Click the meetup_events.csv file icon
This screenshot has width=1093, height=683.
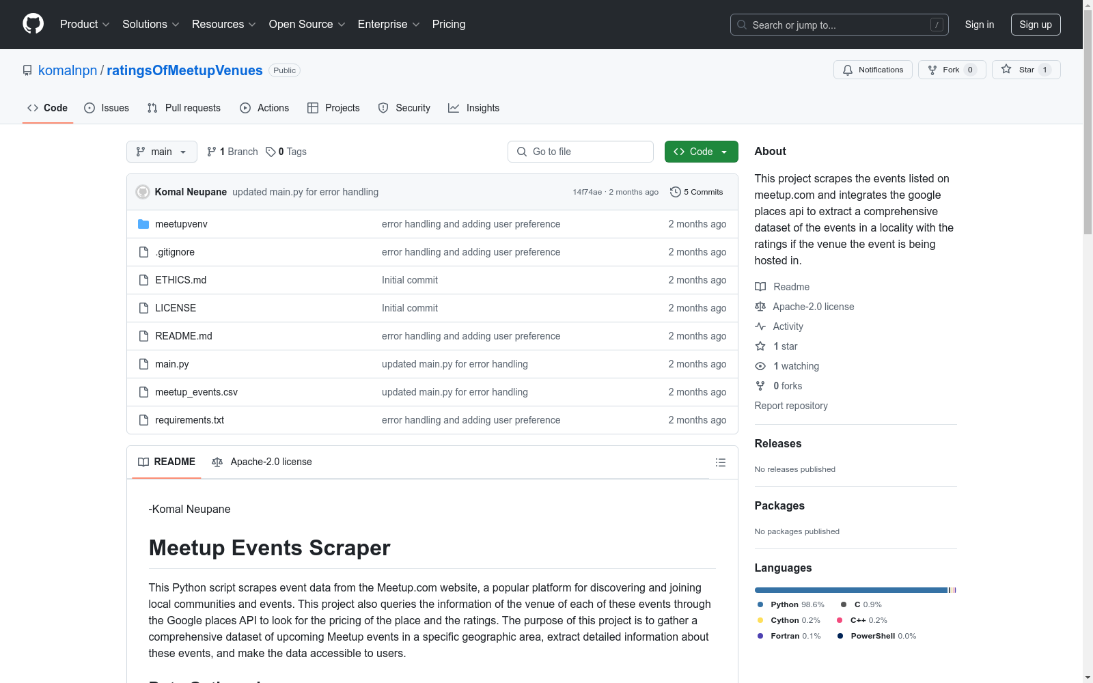coord(143,392)
